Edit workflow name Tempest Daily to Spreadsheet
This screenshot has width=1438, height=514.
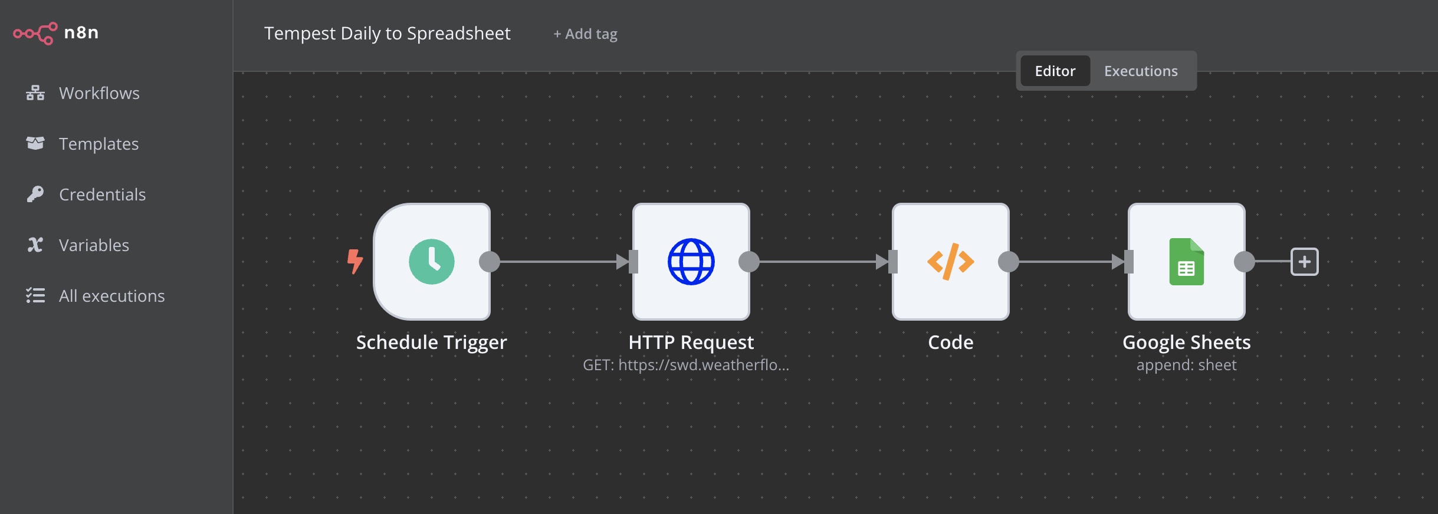[x=388, y=34]
